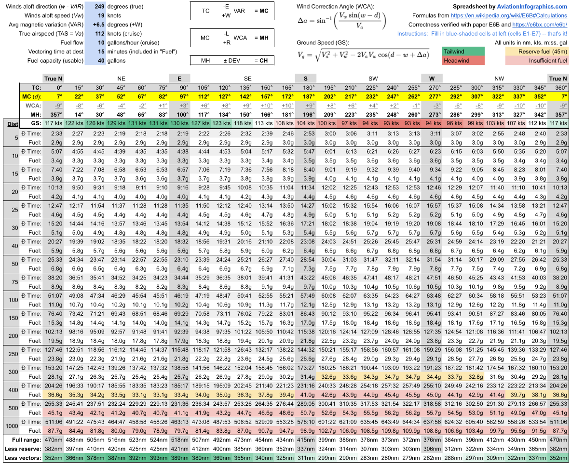
Task: Click the MH 196° cell
Action: point(306,115)
